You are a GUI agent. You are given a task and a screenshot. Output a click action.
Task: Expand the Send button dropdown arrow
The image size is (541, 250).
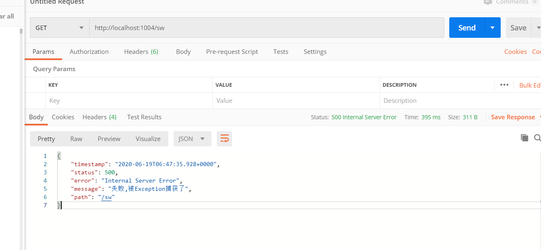click(493, 28)
